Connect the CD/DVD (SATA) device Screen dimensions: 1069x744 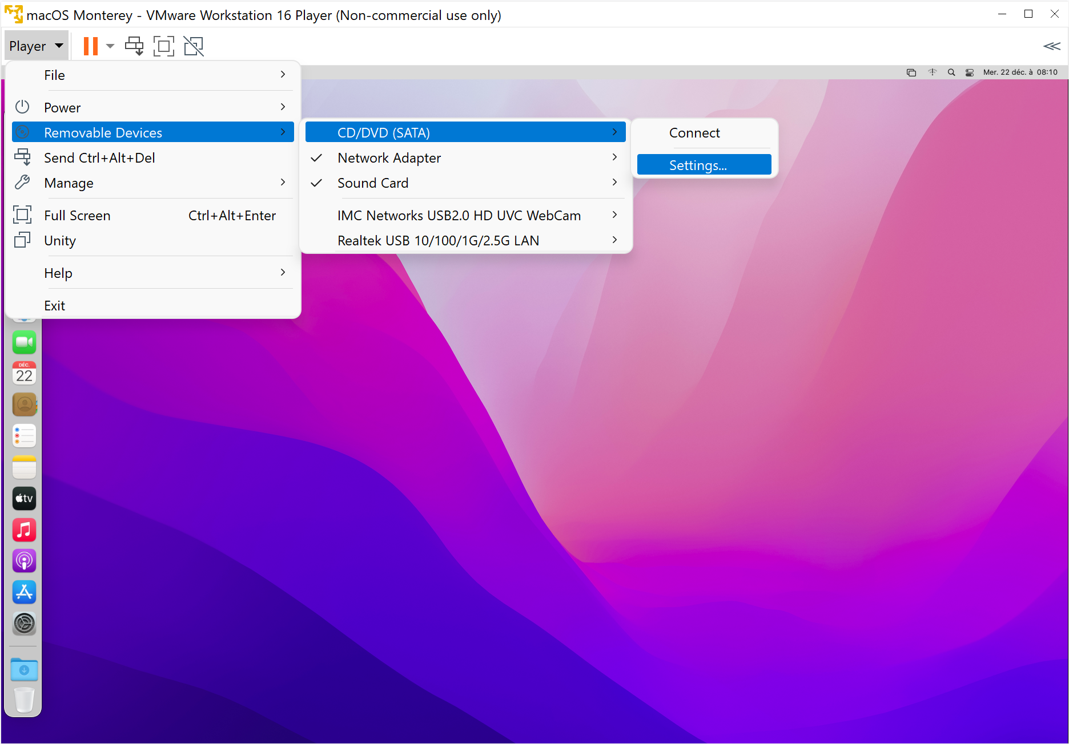694,132
